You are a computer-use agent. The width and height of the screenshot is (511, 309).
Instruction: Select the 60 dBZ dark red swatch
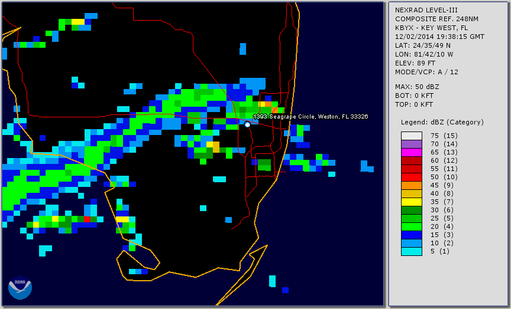click(x=411, y=160)
